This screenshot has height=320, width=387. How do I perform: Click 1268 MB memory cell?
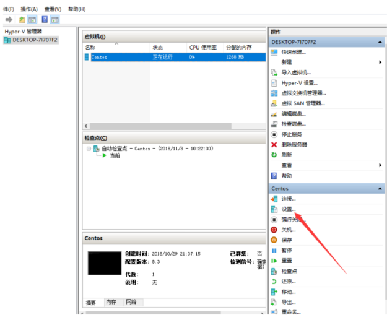tap(235, 57)
